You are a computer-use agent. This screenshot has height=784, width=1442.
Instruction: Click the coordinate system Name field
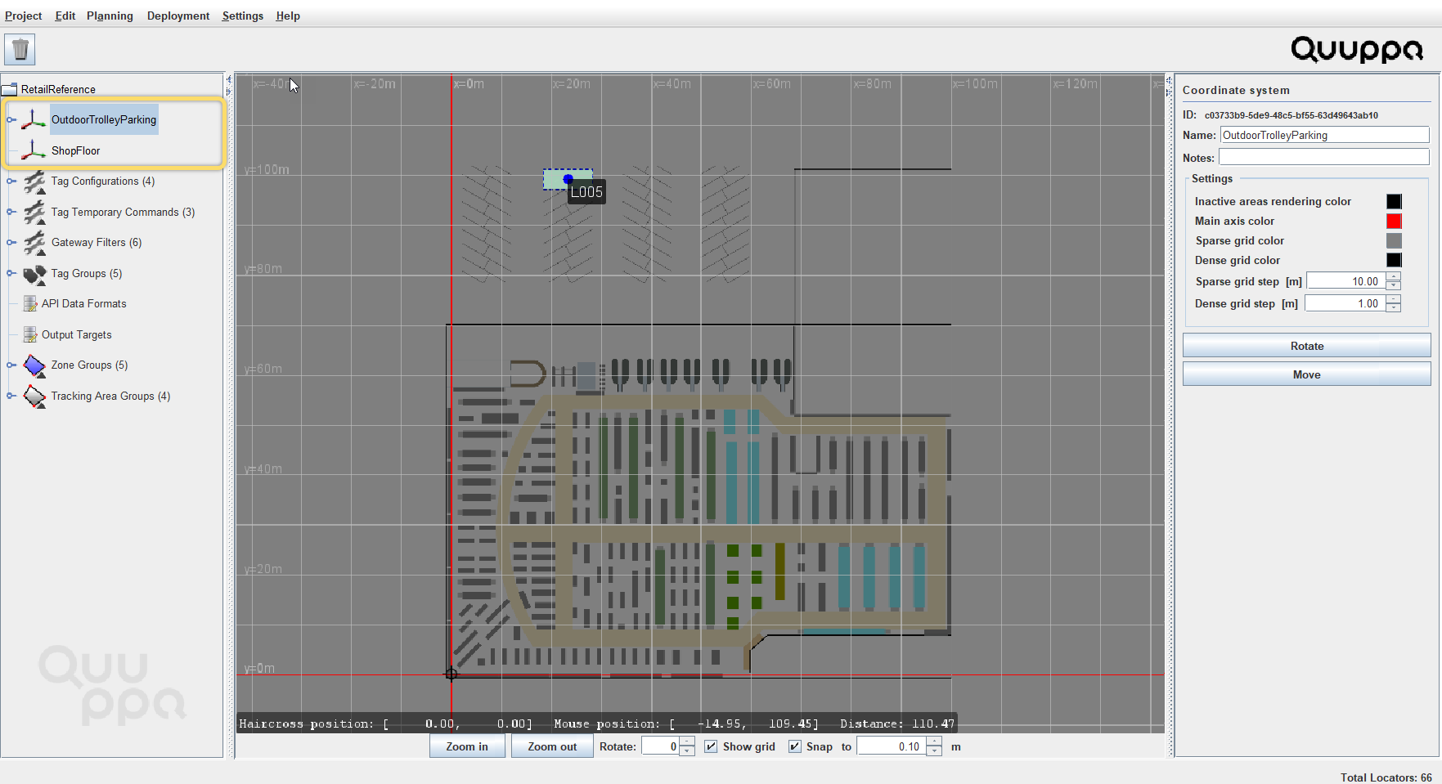click(1324, 135)
